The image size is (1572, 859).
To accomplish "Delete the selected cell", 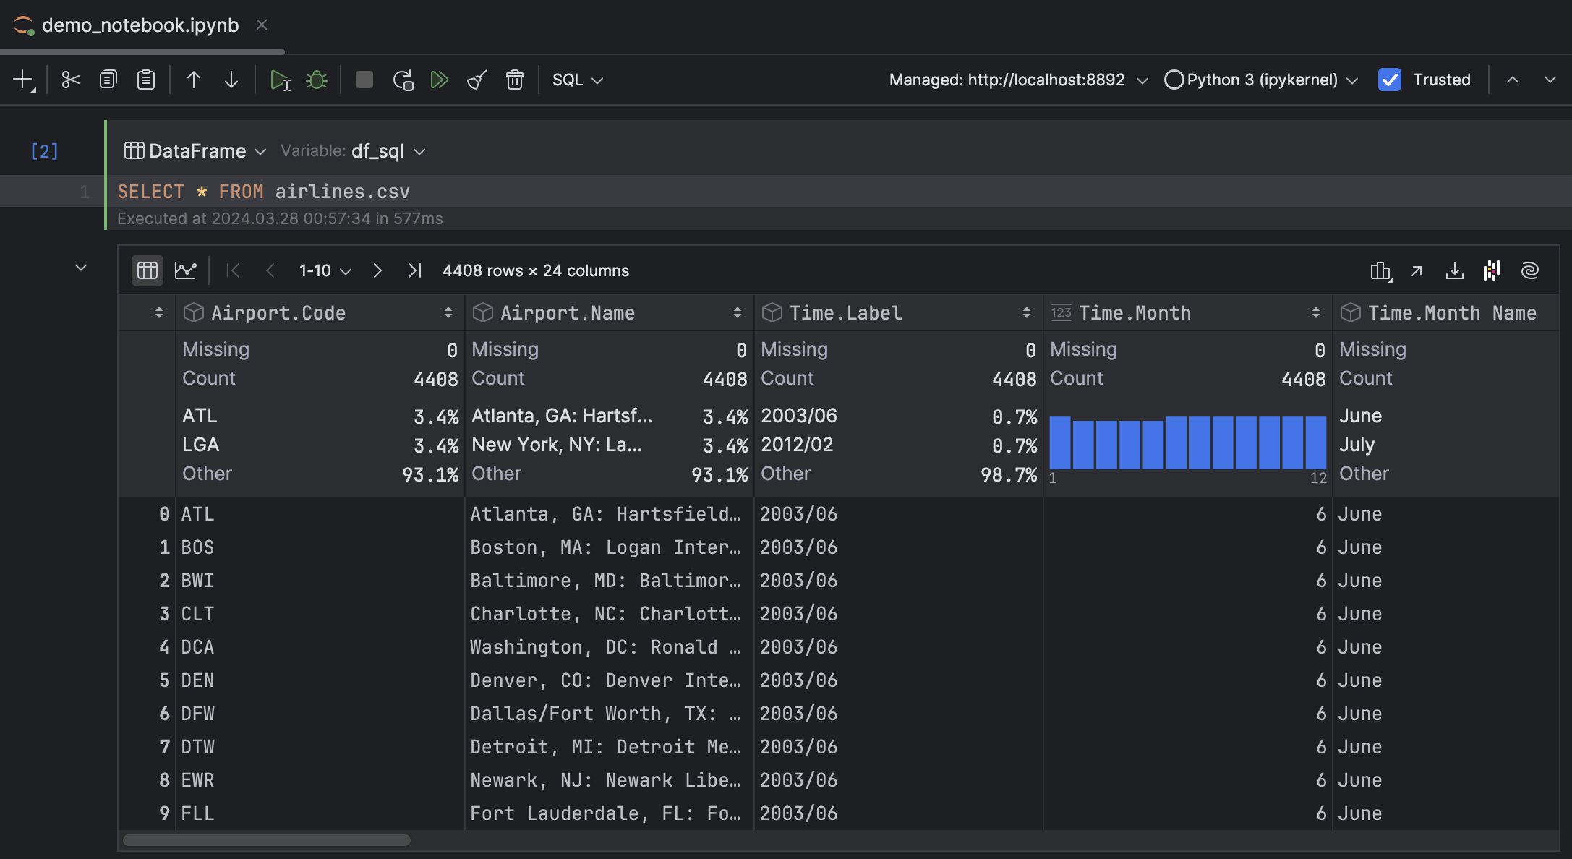I will pyautogui.click(x=515, y=80).
